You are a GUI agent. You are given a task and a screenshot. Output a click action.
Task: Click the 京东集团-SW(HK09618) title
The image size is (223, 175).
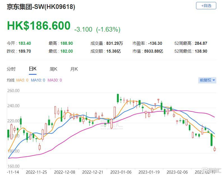pos(41,7)
